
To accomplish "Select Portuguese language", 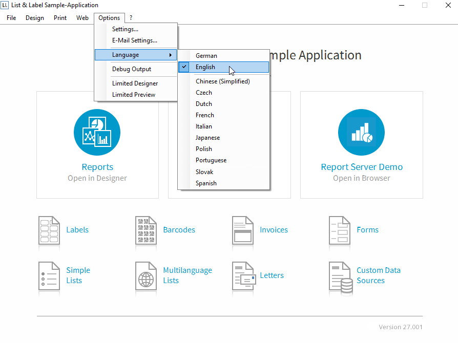I will (223, 160).
